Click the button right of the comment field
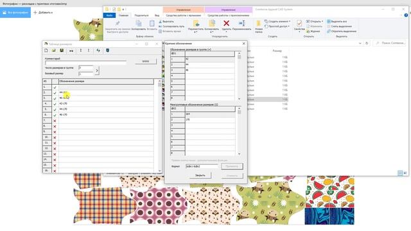Image resolution: width=411 pixels, height=231 pixels. (x=146, y=62)
